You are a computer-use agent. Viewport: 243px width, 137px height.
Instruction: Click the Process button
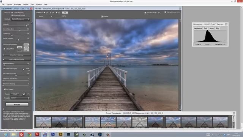17,105
